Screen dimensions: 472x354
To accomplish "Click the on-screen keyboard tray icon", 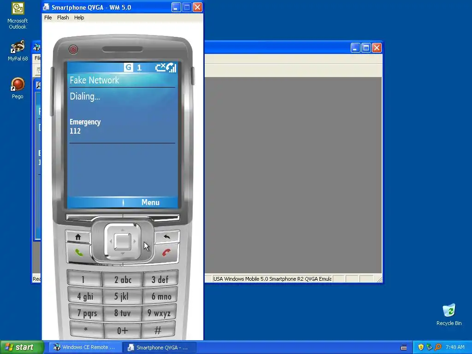I will 404,348.
